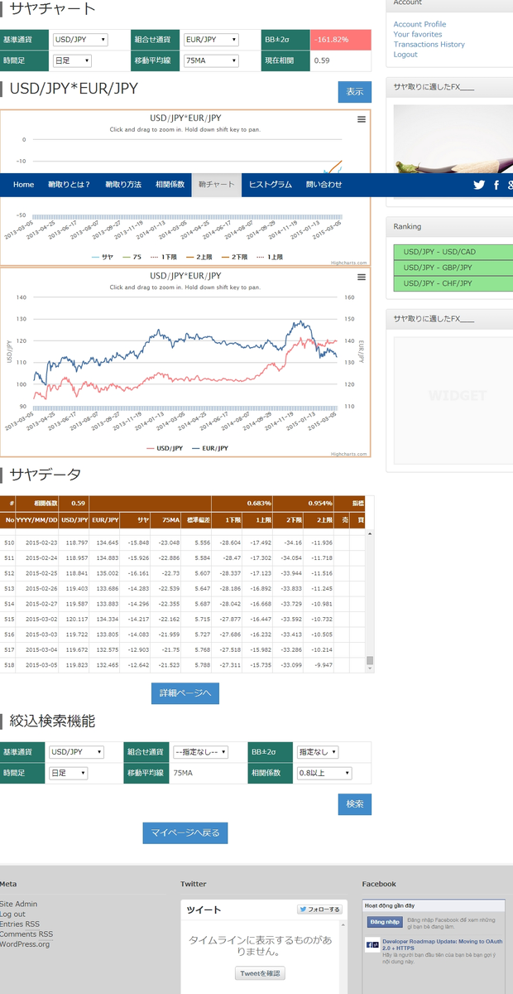The width and height of the screenshot is (513, 994).
Task: Toggle EUR/JPY series in second chart legend
Action: (x=210, y=448)
